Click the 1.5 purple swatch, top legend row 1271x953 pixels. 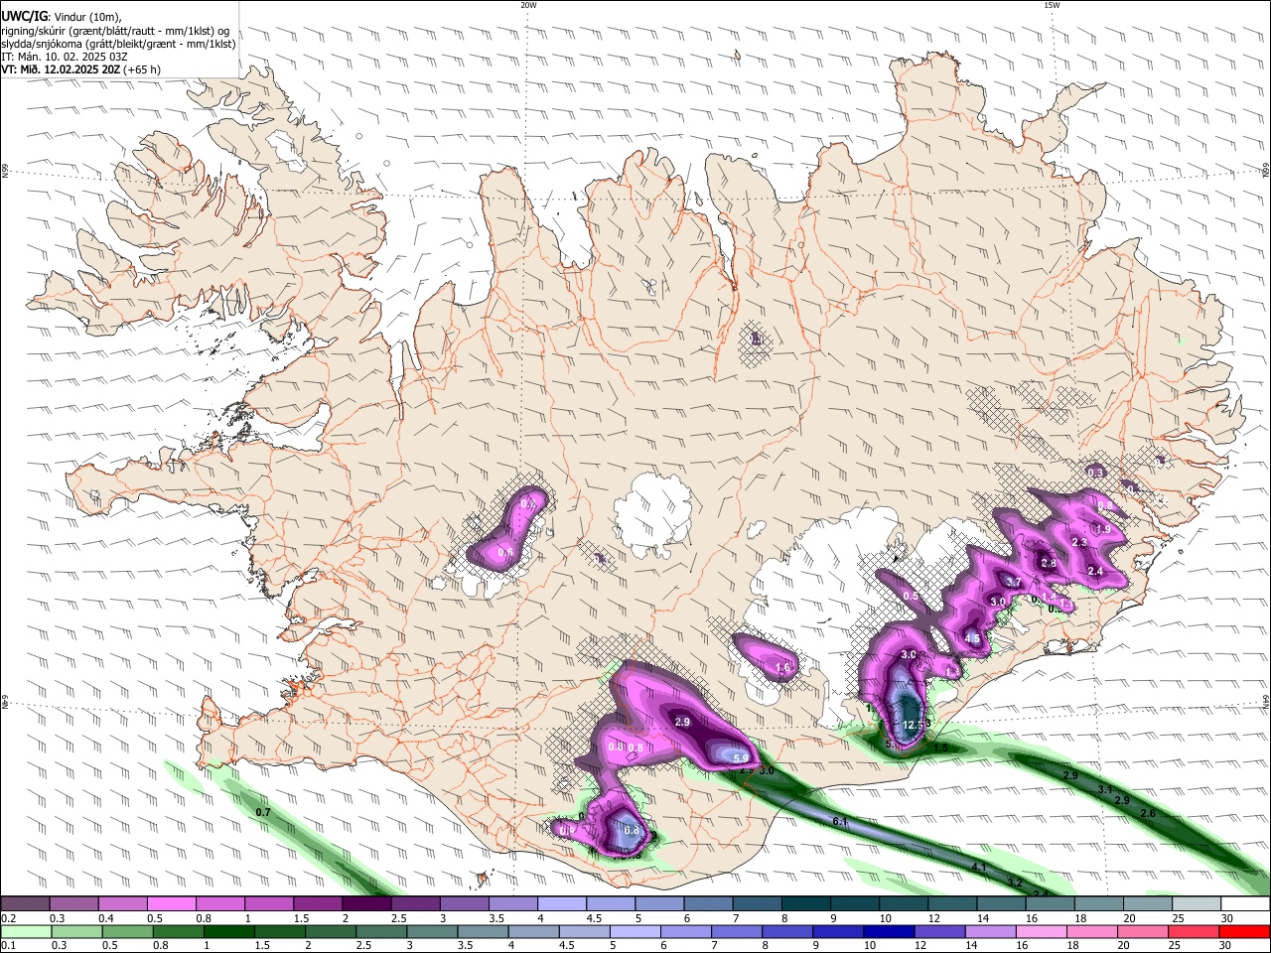click(317, 903)
